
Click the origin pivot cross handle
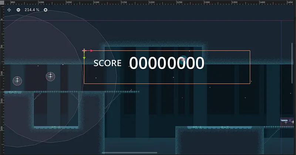(84, 51)
